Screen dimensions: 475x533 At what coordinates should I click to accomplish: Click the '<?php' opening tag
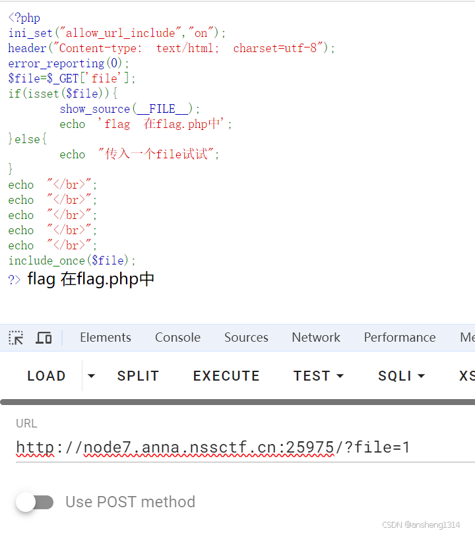(x=24, y=18)
